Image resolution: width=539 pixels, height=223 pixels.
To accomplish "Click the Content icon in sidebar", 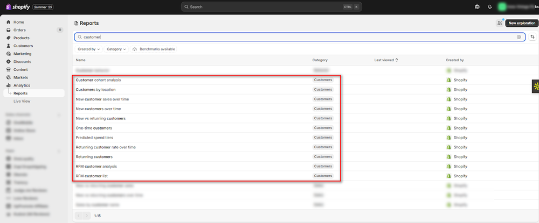I will [x=9, y=69].
